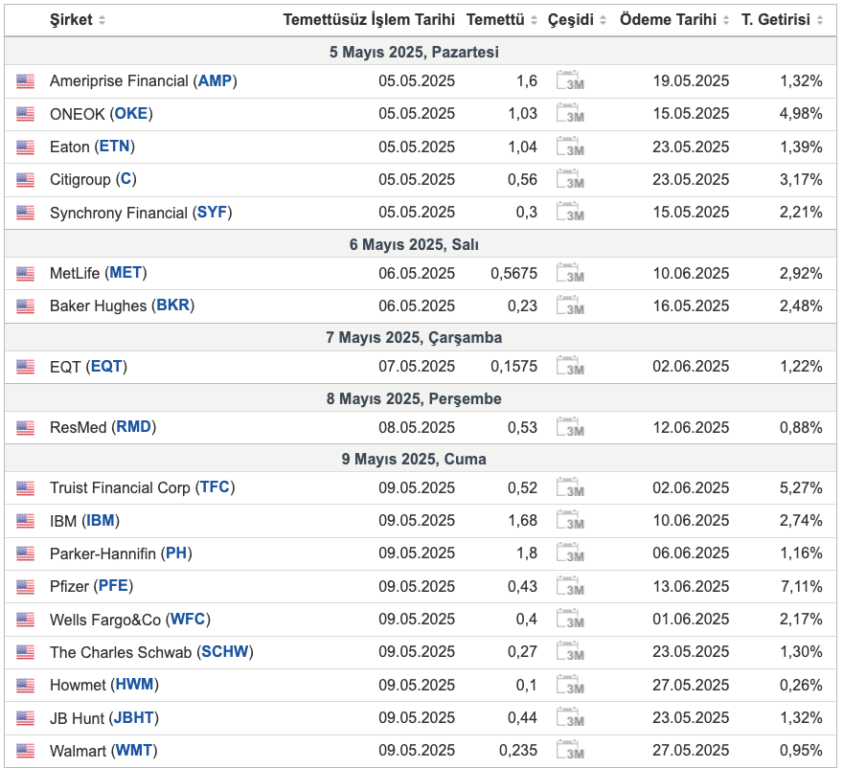Viewport: 843px width, 768px height.
Task: Click the 3M calendar icon in ResMed row
Action: (570, 427)
